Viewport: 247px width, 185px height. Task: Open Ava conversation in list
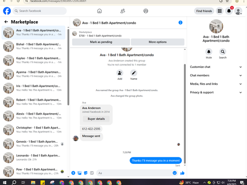click(34, 32)
